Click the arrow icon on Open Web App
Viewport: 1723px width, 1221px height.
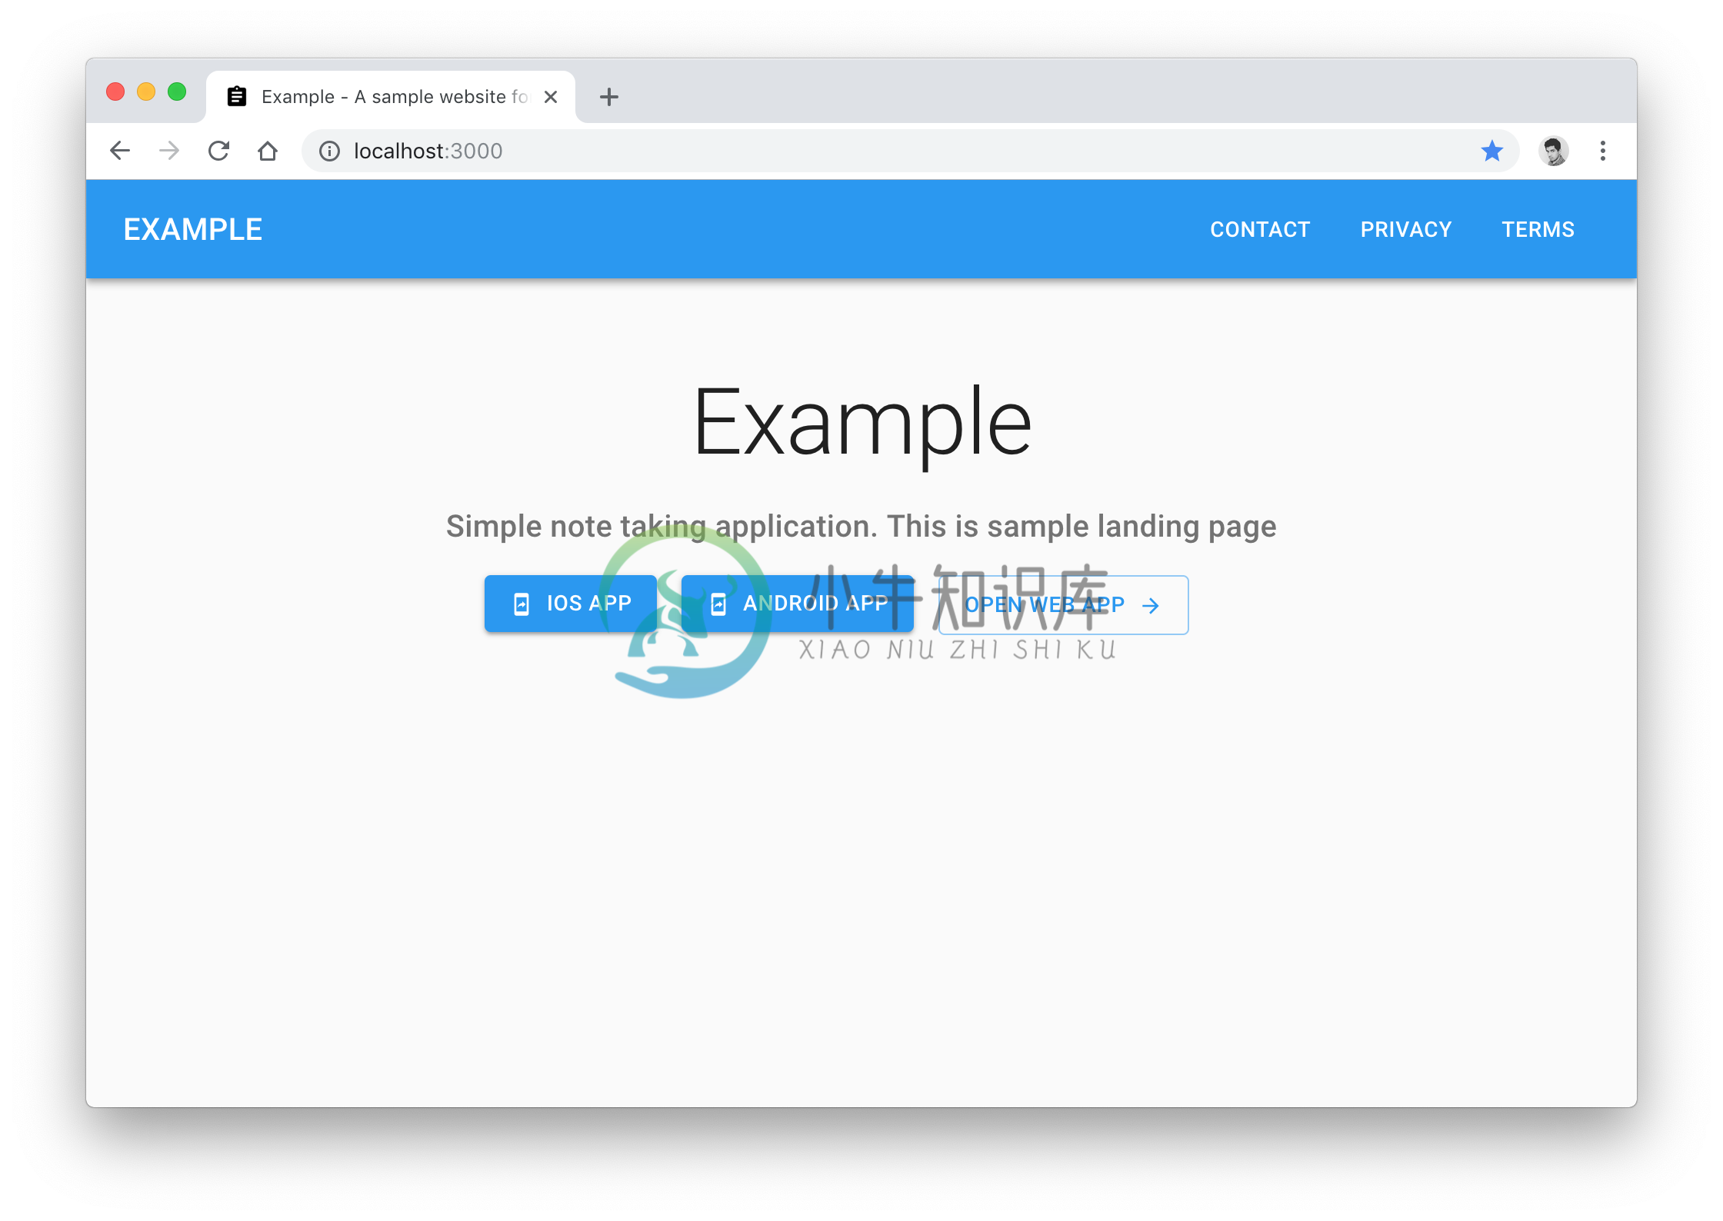coord(1154,604)
